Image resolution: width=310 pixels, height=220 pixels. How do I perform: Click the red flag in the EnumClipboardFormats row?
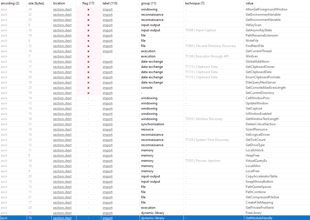(88, 77)
